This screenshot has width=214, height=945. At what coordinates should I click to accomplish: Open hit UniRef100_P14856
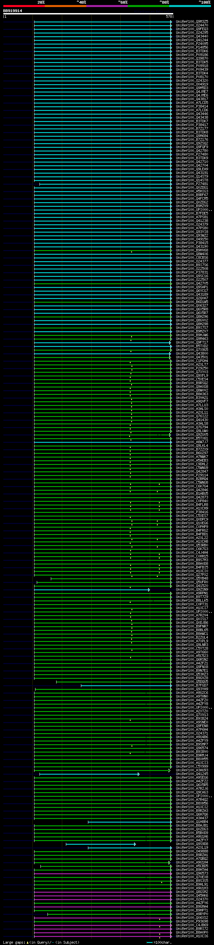(x=192, y=47)
